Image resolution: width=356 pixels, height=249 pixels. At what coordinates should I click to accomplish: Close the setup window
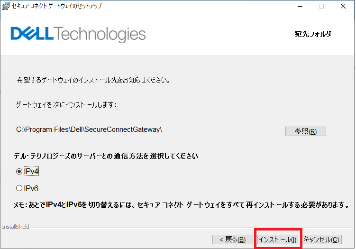(343, 6)
